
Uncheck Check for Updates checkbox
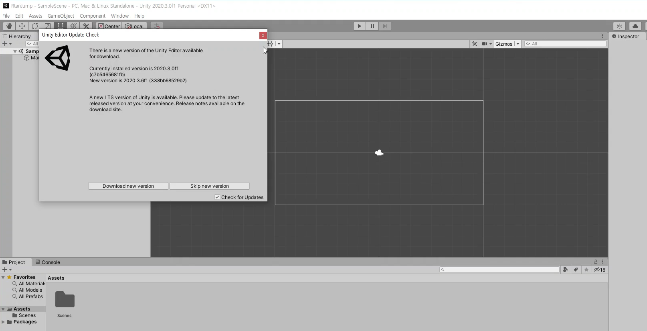click(217, 197)
